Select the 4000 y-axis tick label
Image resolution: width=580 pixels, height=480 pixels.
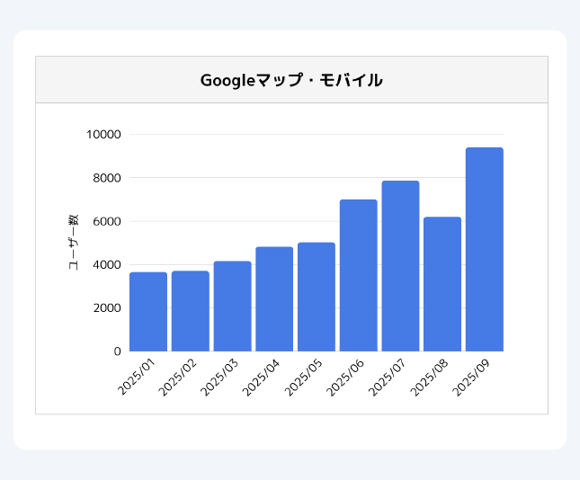pyautogui.click(x=106, y=264)
